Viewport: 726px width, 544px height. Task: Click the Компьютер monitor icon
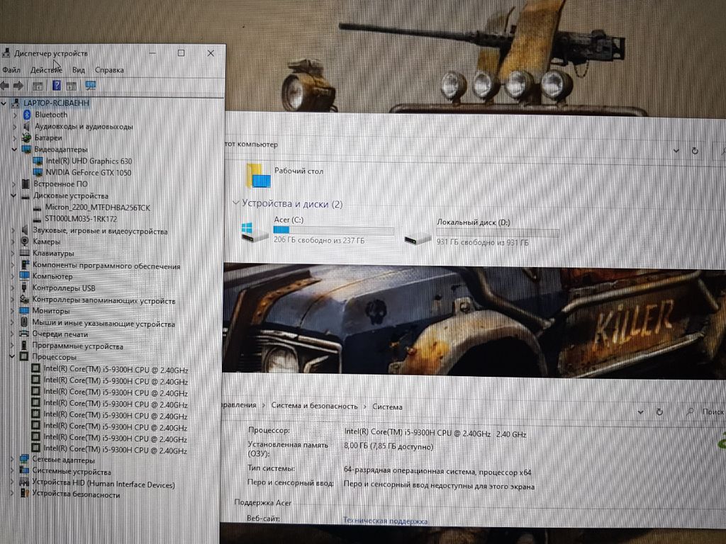[25, 276]
